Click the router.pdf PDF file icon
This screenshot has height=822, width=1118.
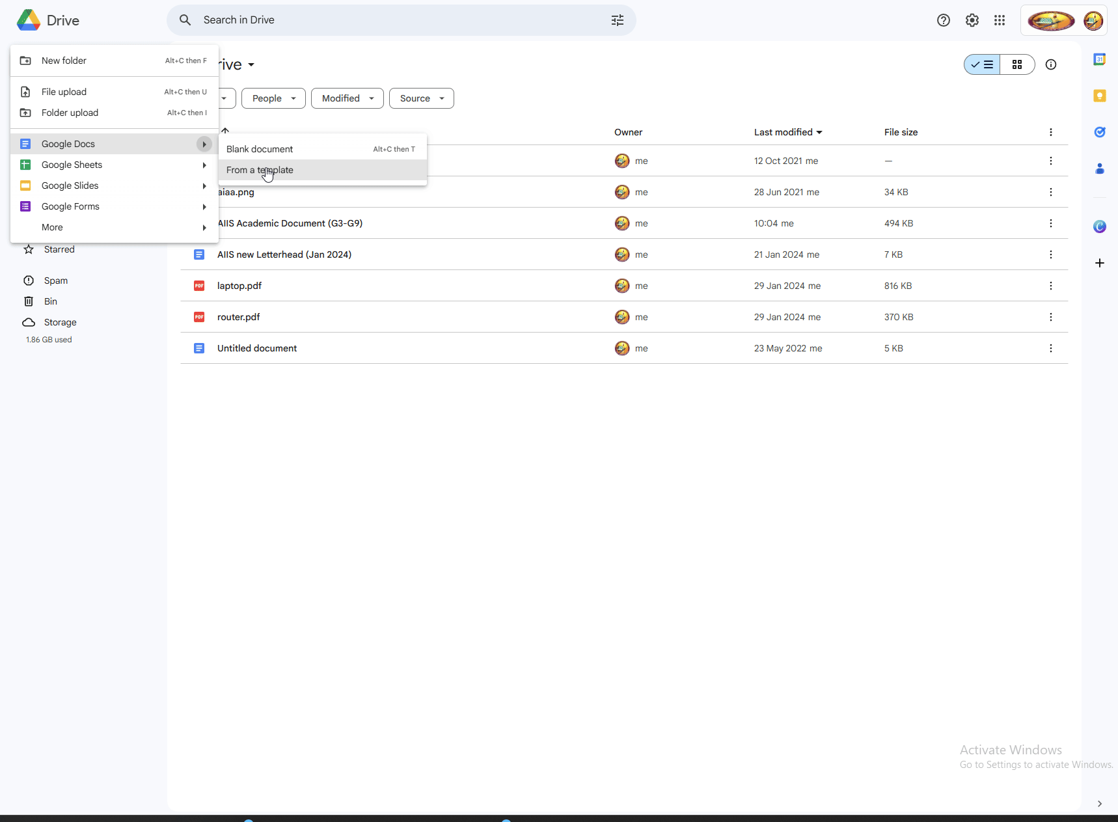pyautogui.click(x=199, y=317)
